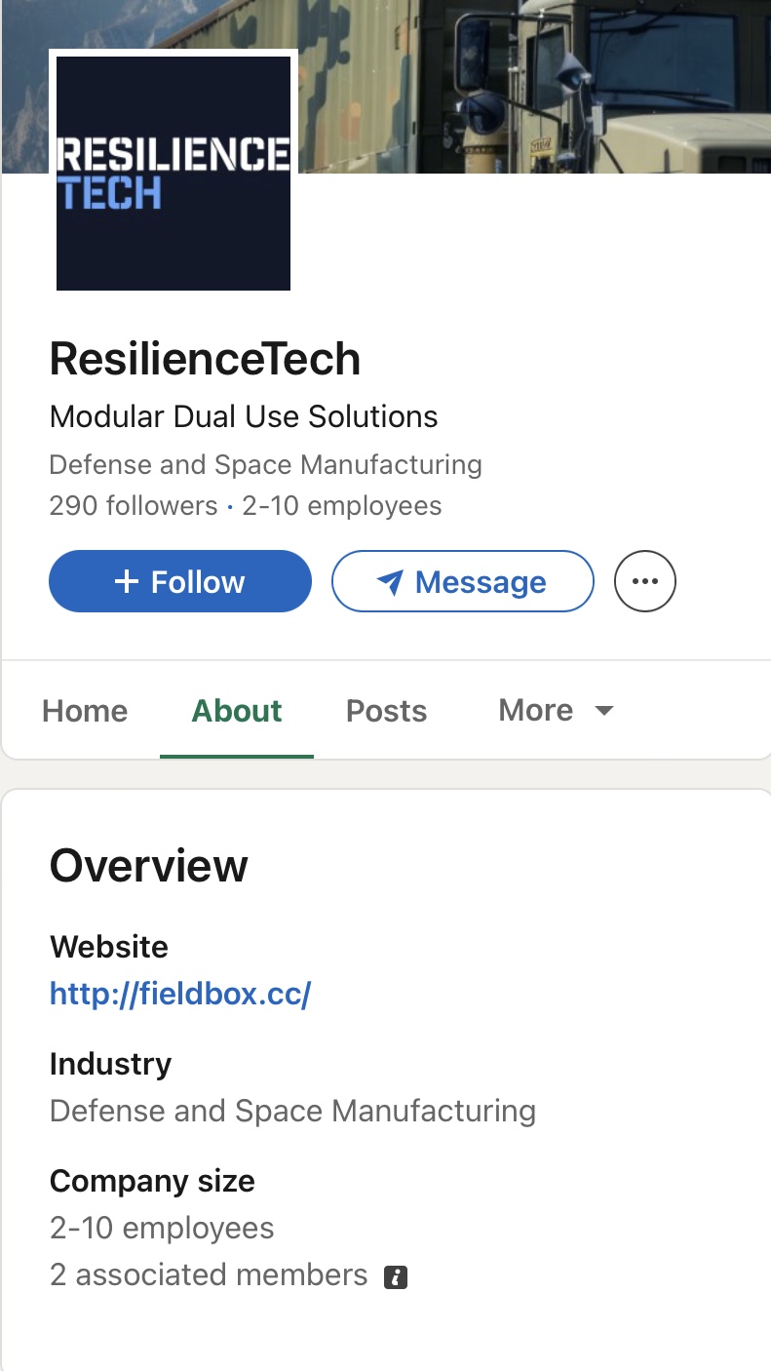Go to the Posts tab

(386, 711)
